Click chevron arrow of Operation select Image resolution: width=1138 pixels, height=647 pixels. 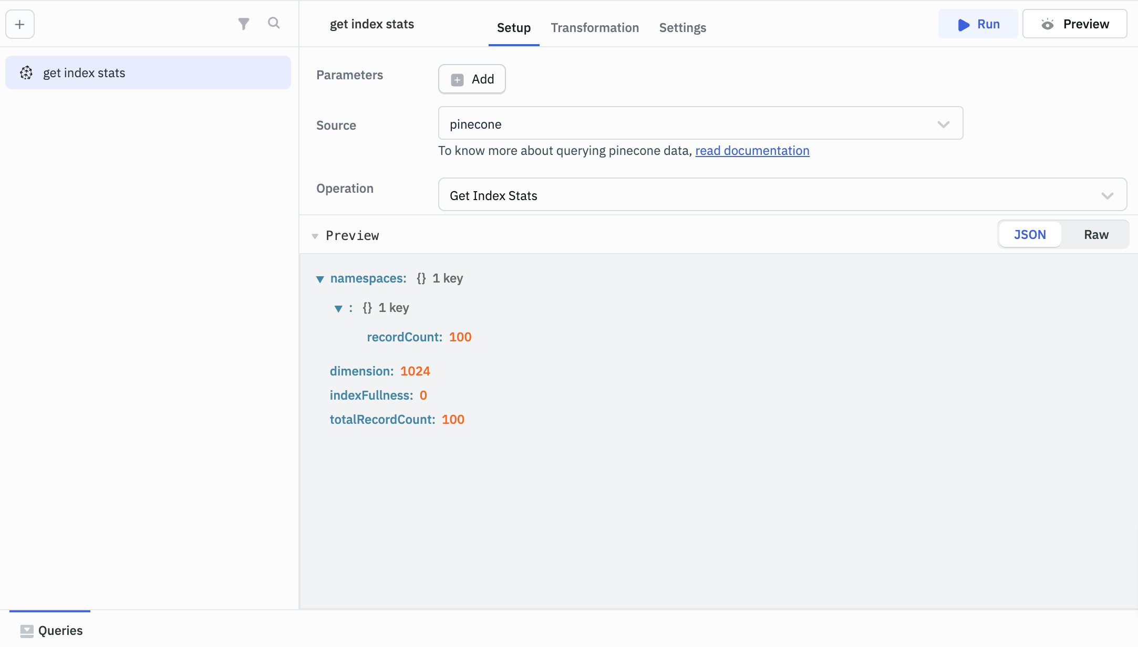pyautogui.click(x=1108, y=196)
